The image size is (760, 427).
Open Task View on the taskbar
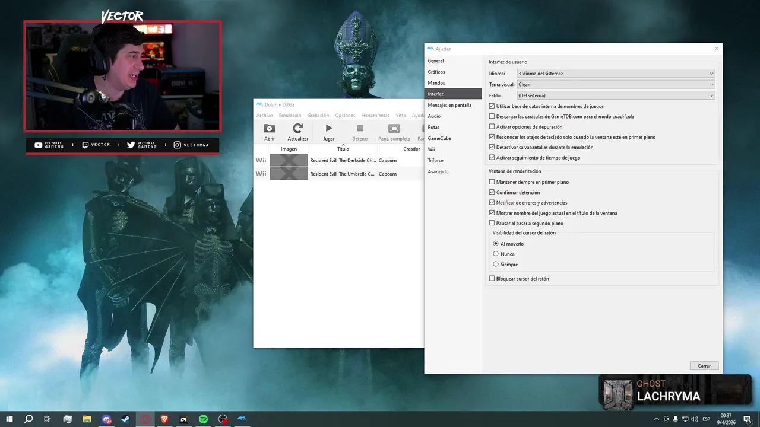pyautogui.click(x=47, y=419)
